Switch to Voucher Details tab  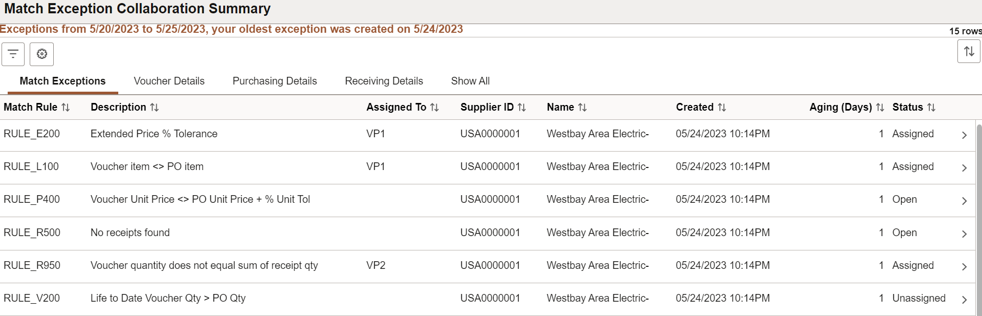[169, 81]
